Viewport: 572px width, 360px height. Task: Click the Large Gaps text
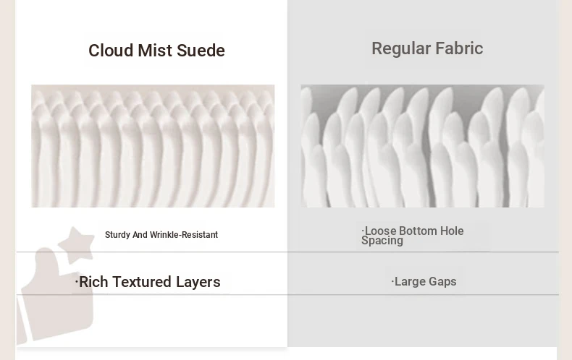pyautogui.click(x=424, y=282)
